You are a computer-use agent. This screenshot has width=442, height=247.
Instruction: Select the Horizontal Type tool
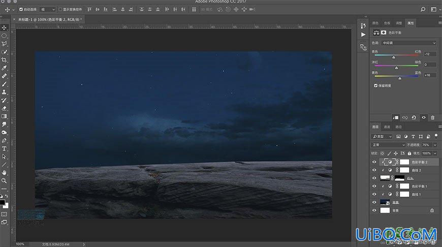click(4, 148)
